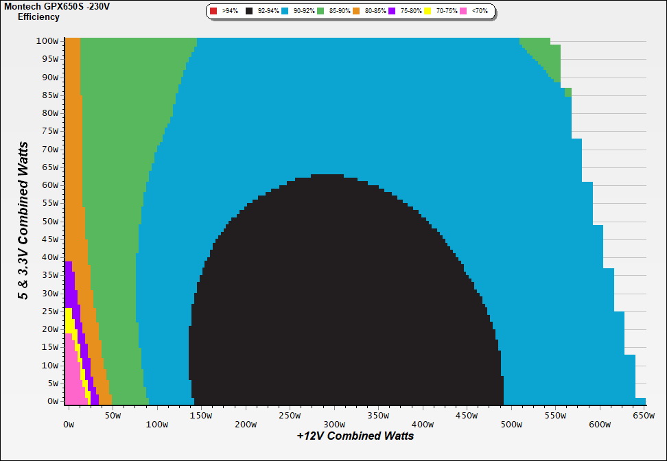Viewport: 667px width, 461px height.
Task: Click the Montech GPX650S -230V title
Action: (51, 6)
